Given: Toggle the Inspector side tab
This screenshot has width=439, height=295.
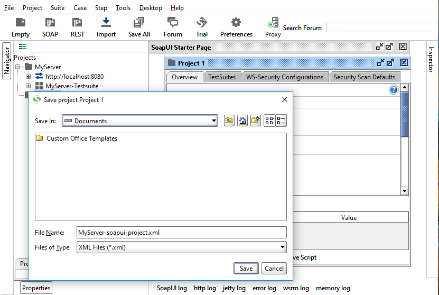Looking at the screenshot, I should point(431,59).
